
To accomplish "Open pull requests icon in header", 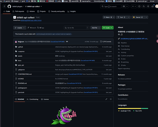I will tap(144, 6).
